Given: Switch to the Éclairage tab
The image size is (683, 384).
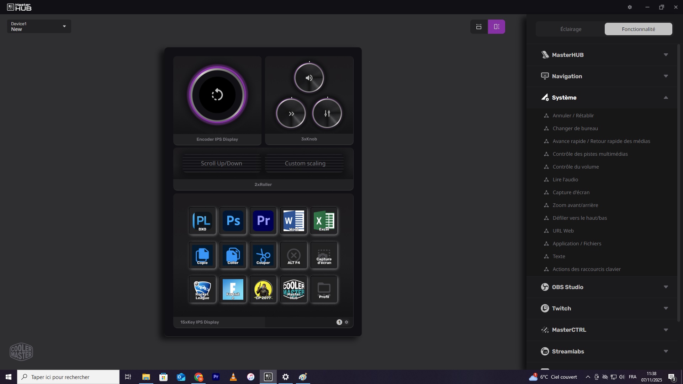Looking at the screenshot, I should (x=571, y=29).
